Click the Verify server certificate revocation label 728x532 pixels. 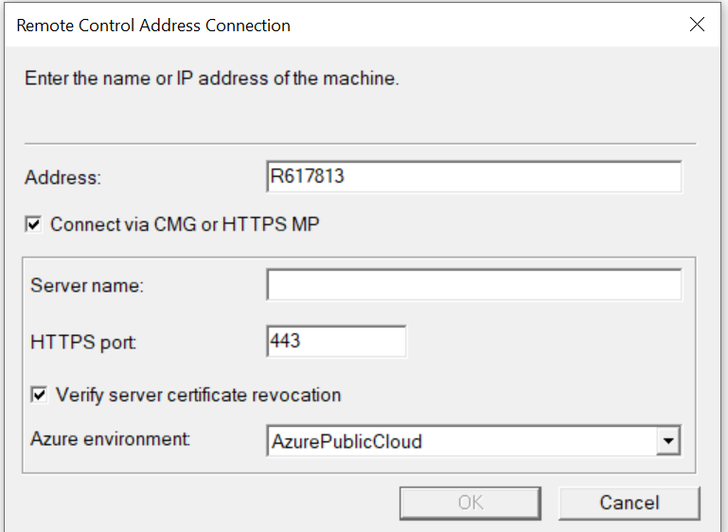pyautogui.click(x=198, y=395)
